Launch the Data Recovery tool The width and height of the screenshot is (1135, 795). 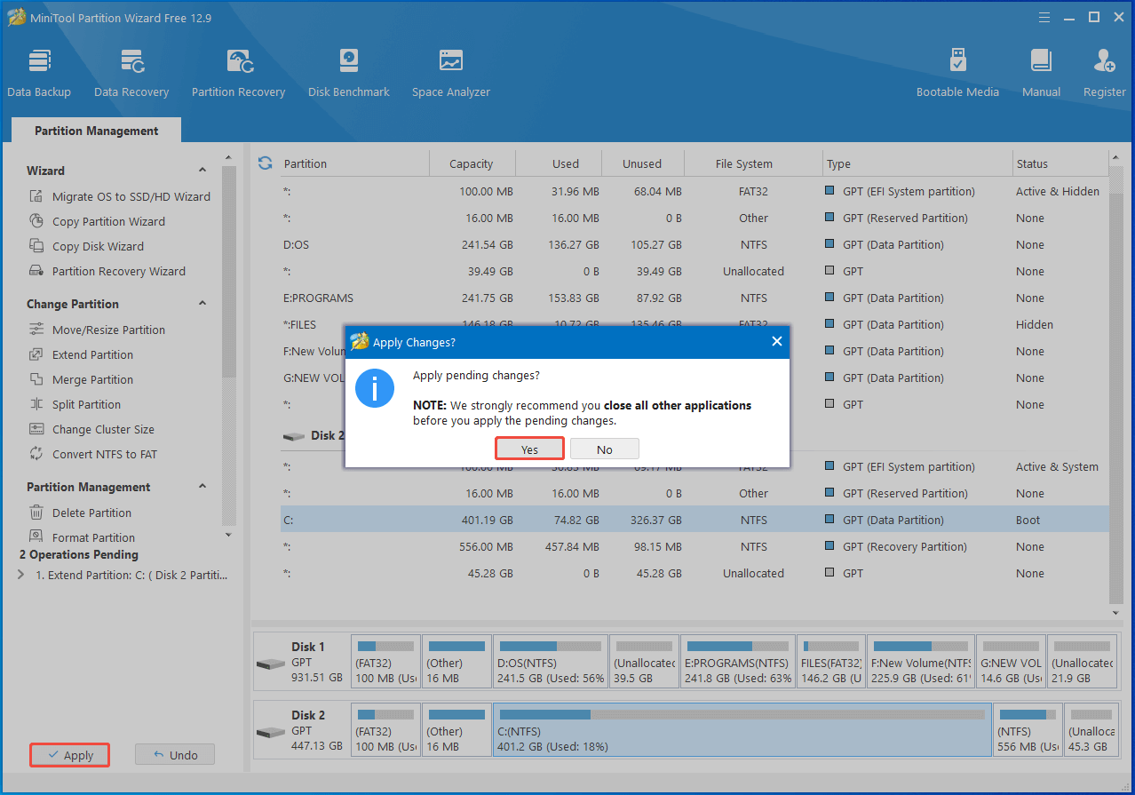tap(131, 73)
